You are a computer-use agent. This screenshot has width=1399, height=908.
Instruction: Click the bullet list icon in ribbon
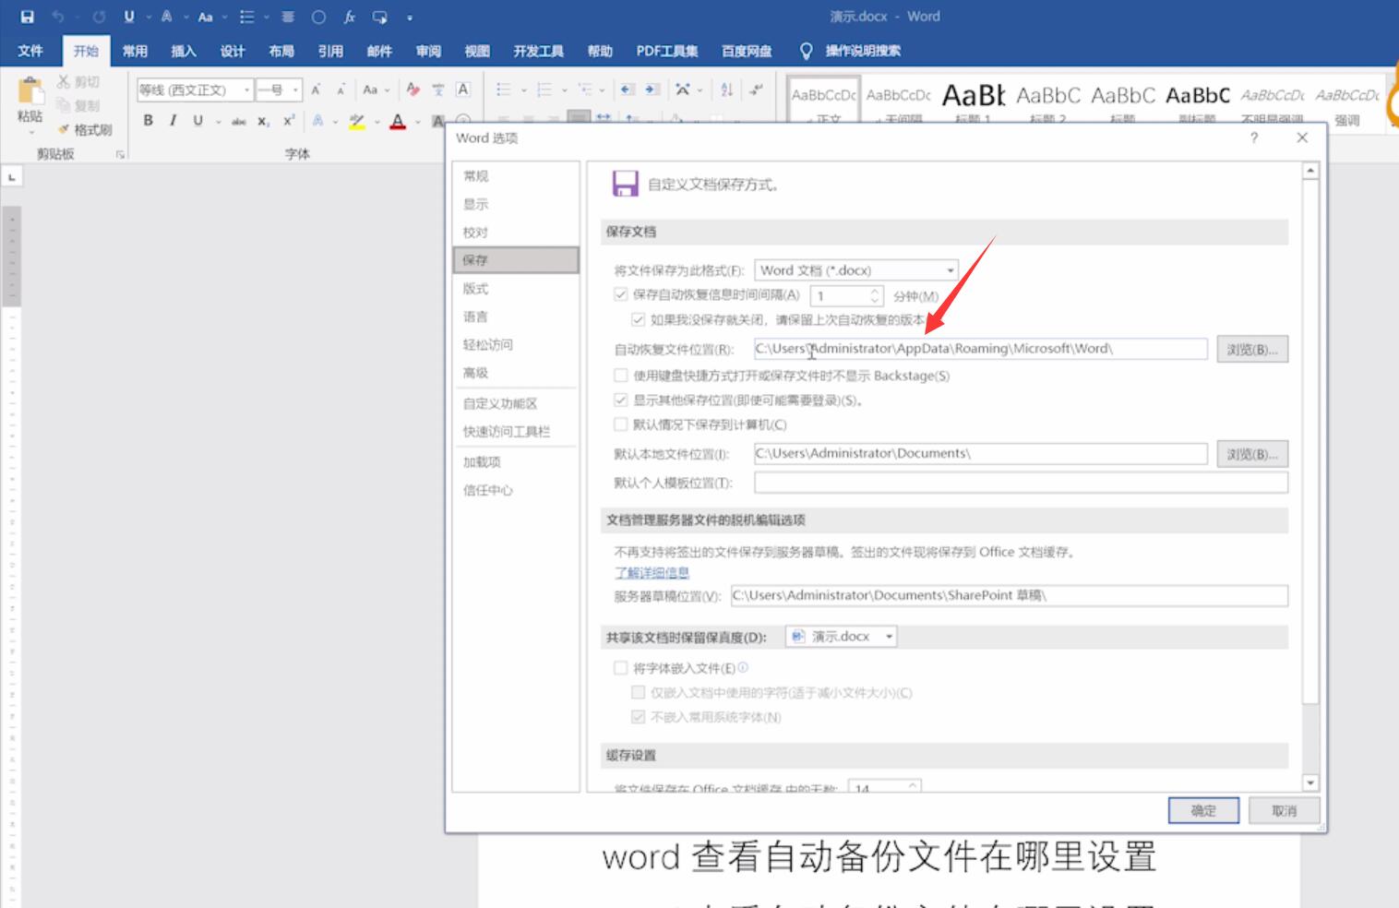point(503,90)
